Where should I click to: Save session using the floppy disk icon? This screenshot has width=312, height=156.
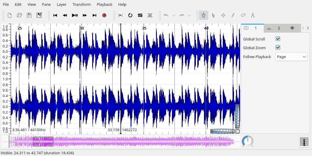(29, 15)
